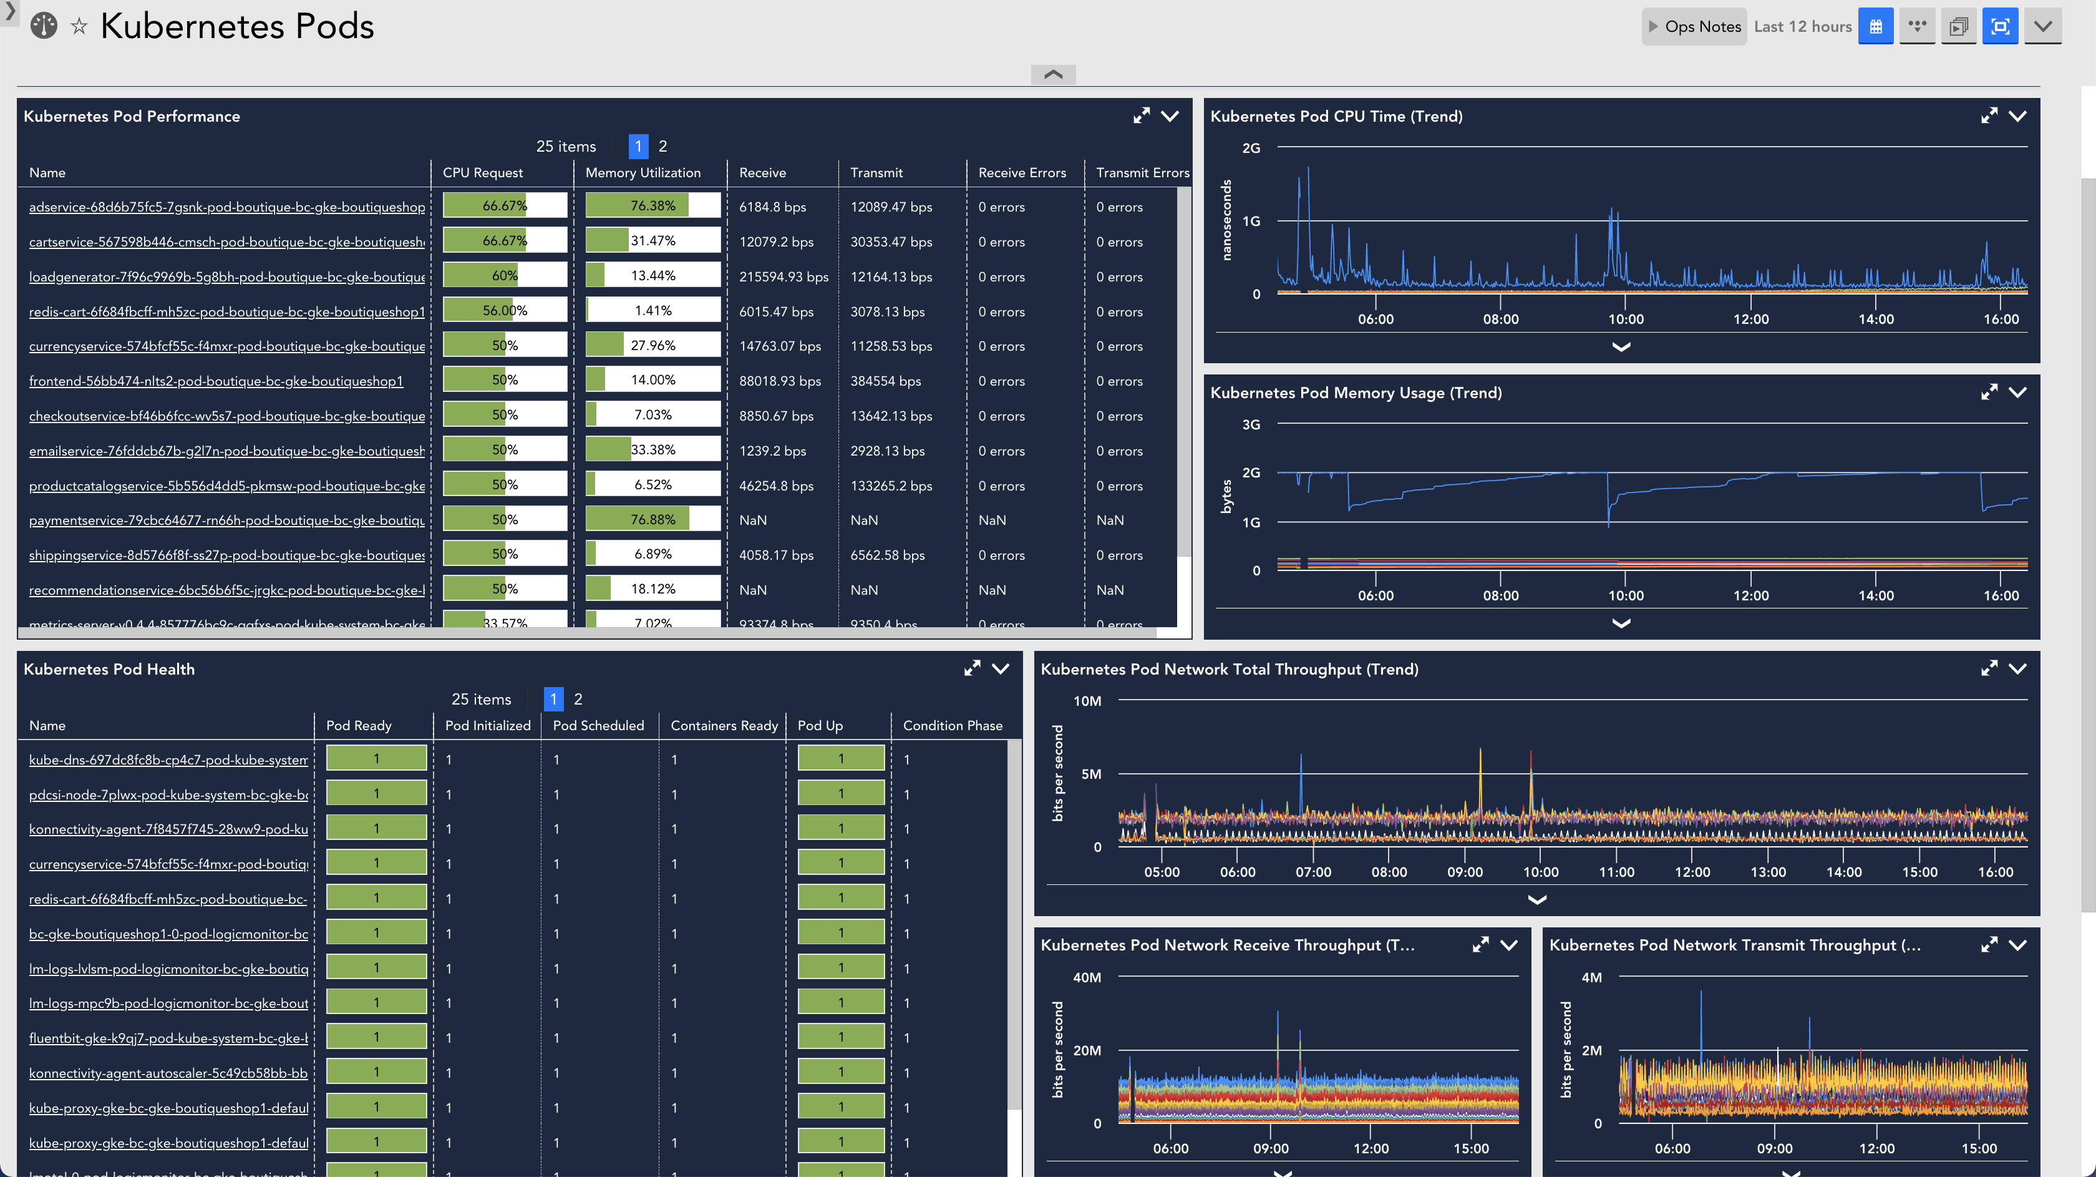This screenshot has width=2096, height=1177.
Task: Open Network Receive Throughput widget menu
Action: tap(1510, 944)
